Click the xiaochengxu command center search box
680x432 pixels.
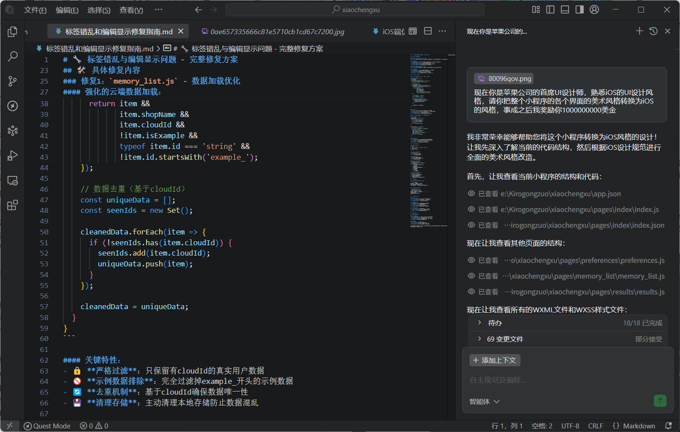354,10
